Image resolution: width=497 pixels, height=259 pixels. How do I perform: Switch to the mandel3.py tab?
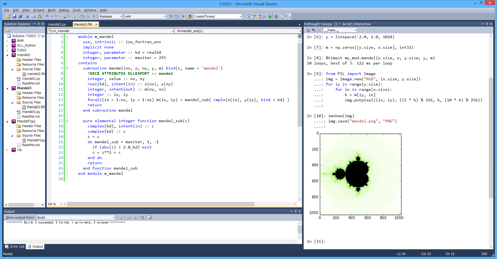coord(58,24)
